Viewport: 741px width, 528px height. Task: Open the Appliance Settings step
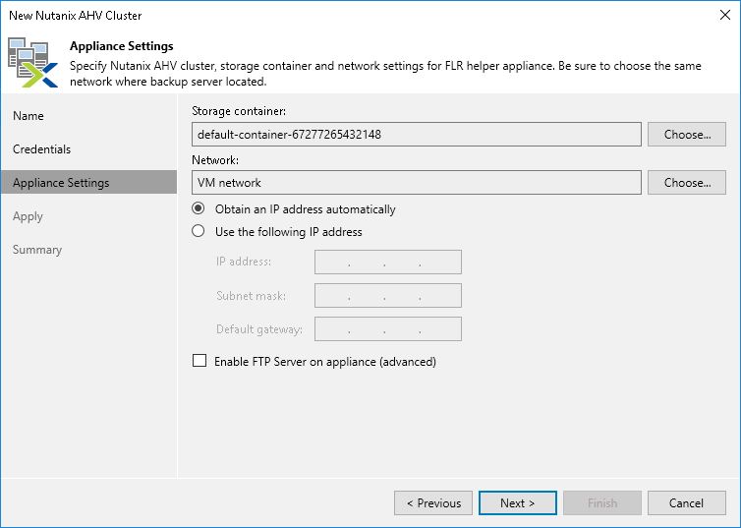pos(88,183)
